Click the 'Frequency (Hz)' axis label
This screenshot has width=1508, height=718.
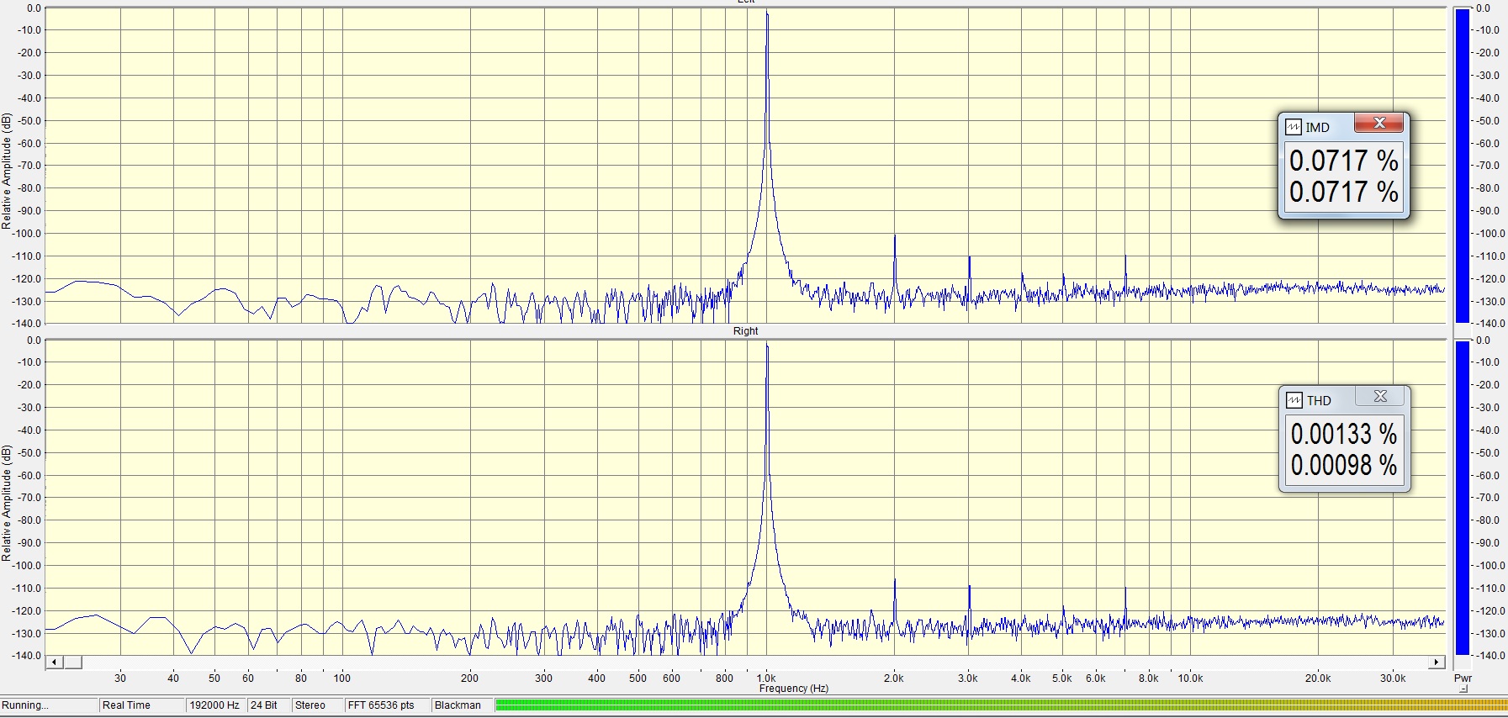coord(794,689)
